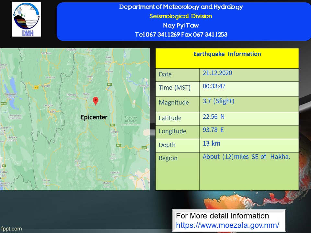Screen dimensions: 311x233
Task: Select the "Longitude" label cell
Action: tap(178, 132)
